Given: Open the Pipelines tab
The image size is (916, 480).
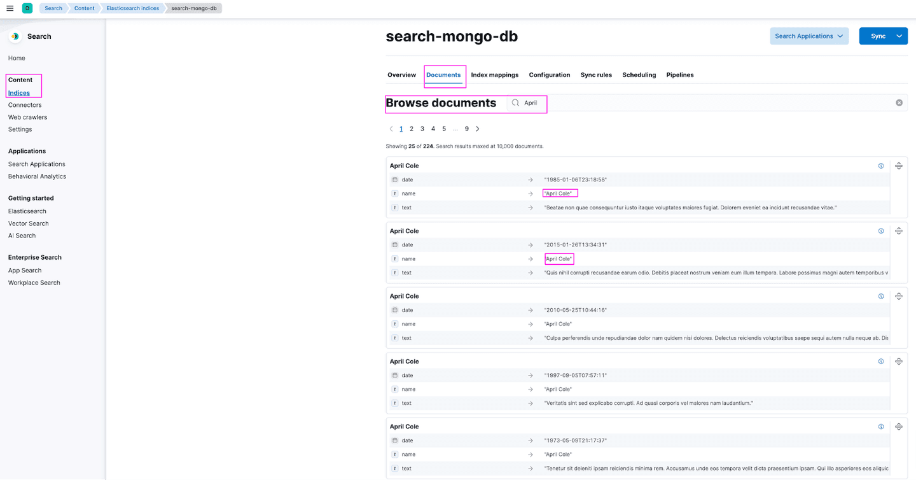Looking at the screenshot, I should (679, 75).
